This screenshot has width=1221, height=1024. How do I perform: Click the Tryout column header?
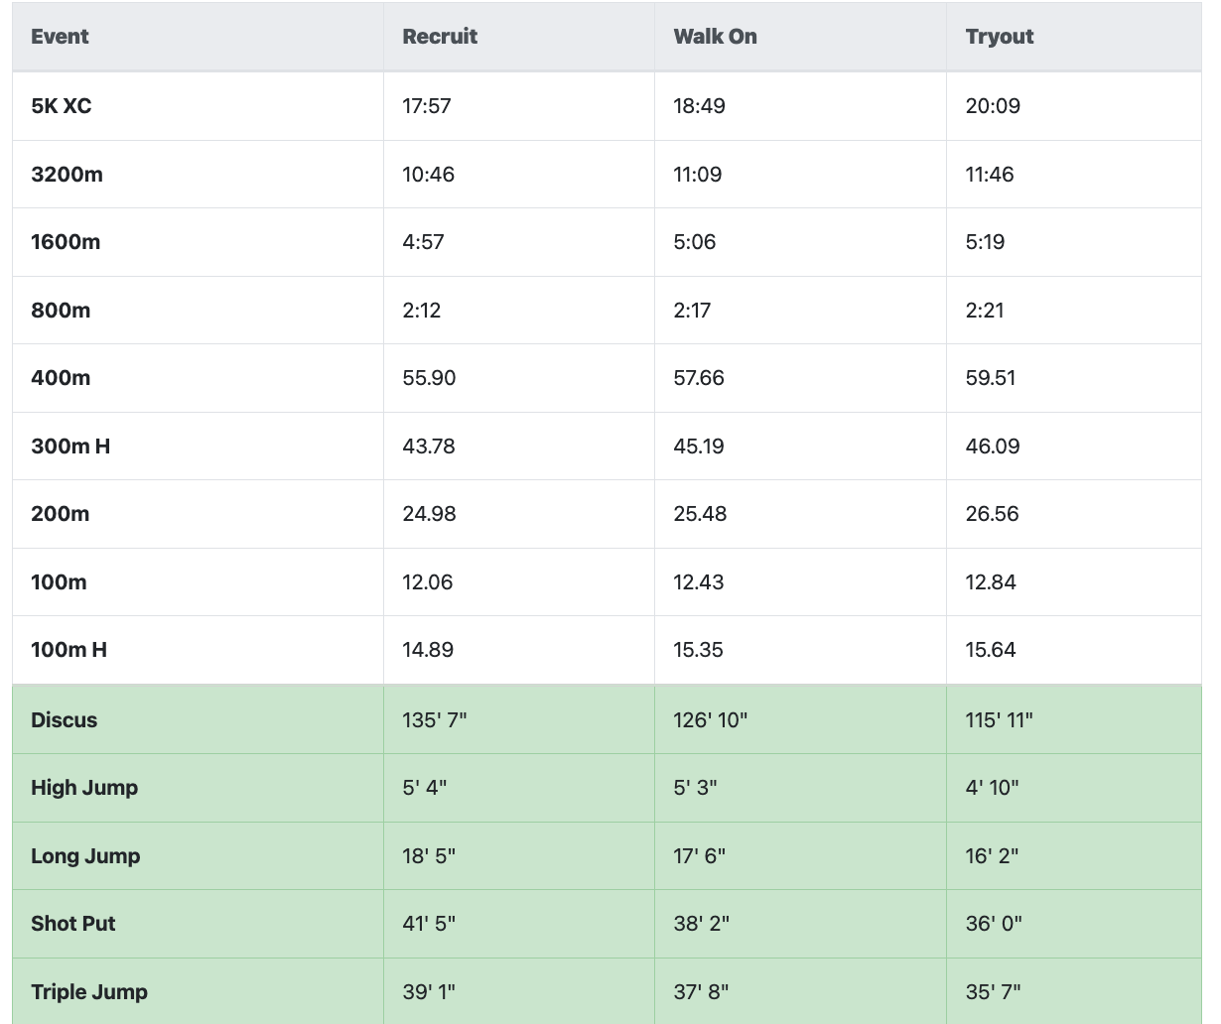[1000, 37]
